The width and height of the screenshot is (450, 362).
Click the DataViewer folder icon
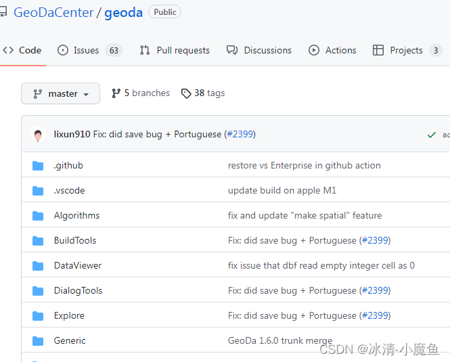[x=38, y=265]
